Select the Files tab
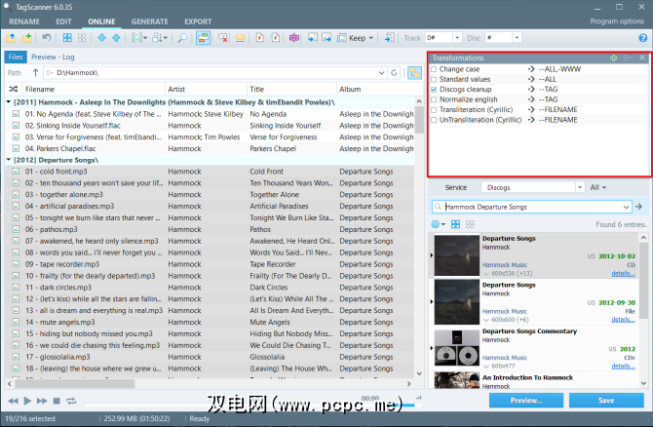 (16, 58)
